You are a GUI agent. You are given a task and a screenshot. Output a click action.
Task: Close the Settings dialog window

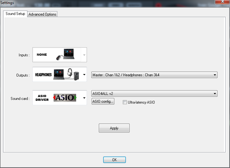pyautogui.click(x=223, y=2)
